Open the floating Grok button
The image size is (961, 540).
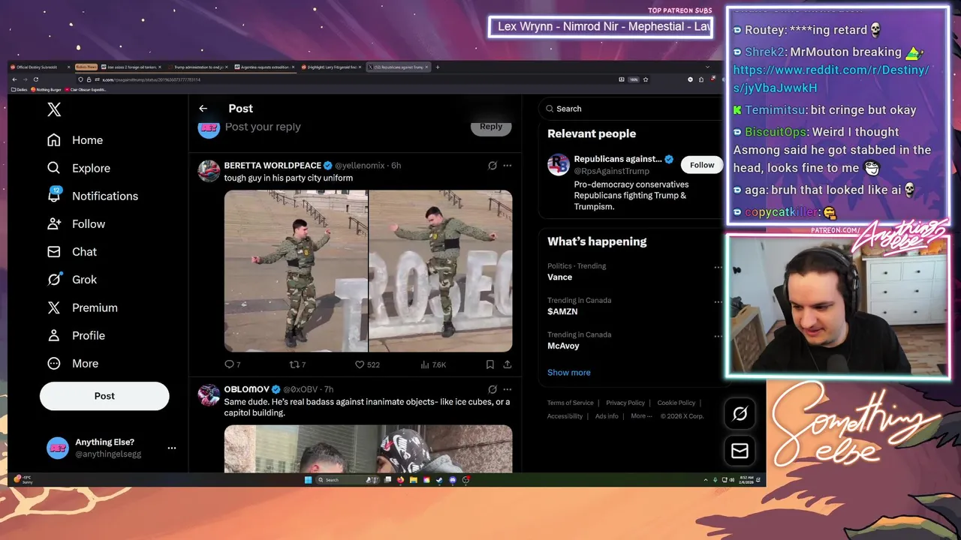pos(740,414)
